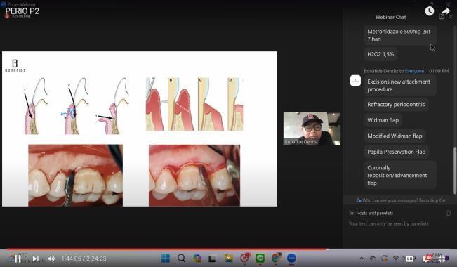Open emoji picker in chat input
Image resolution: width=457 pixels, height=267 pixels.
449,213
